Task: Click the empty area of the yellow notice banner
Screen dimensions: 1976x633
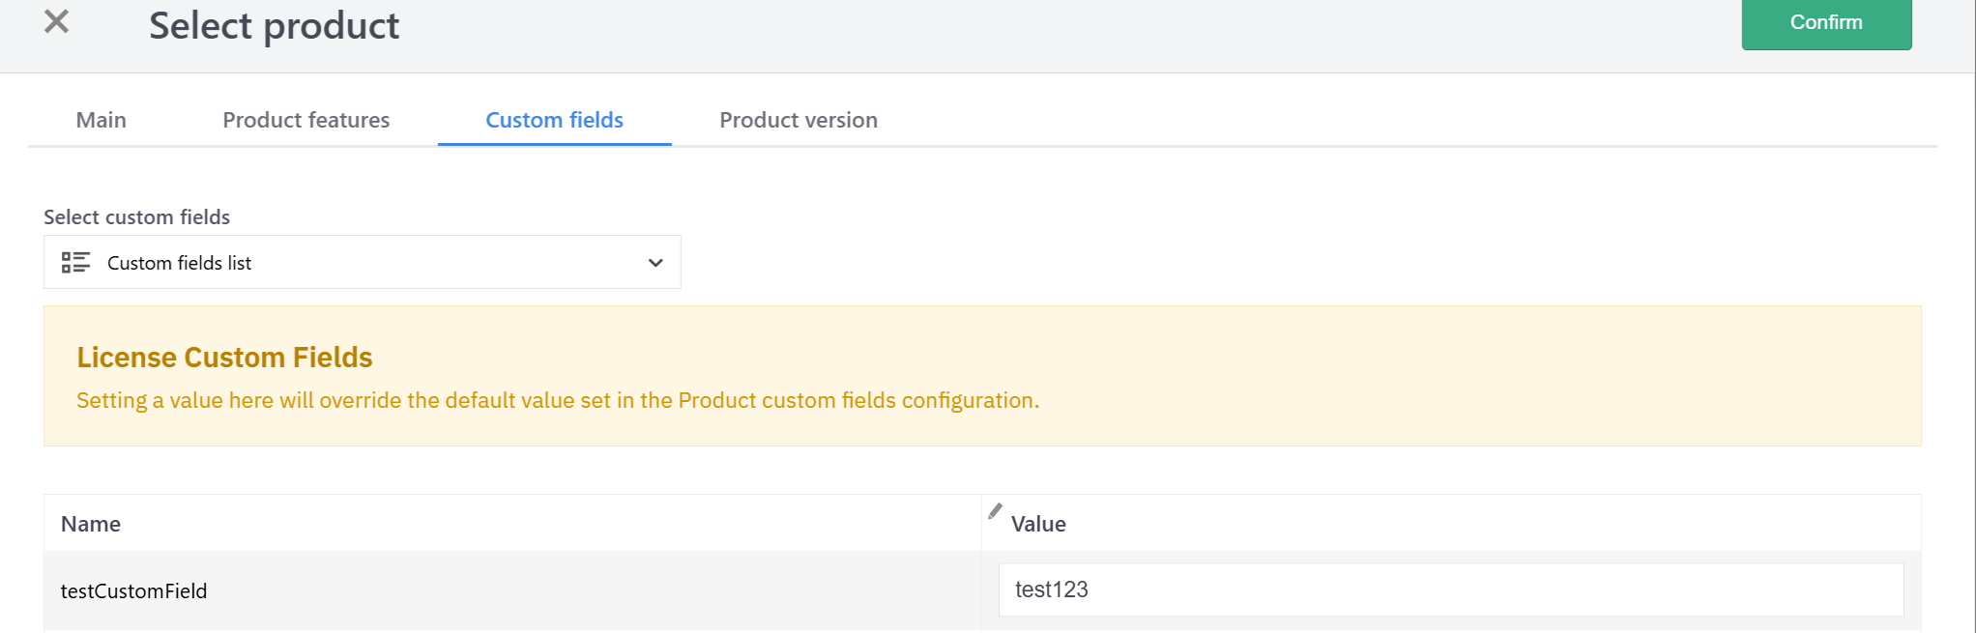Action: (x=1450, y=377)
